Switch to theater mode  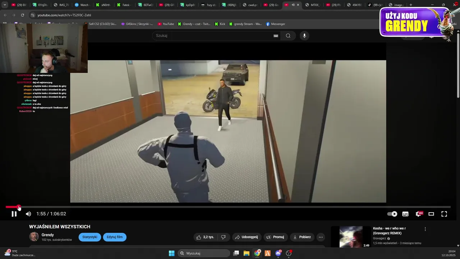pyautogui.click(x=431, y=214)
